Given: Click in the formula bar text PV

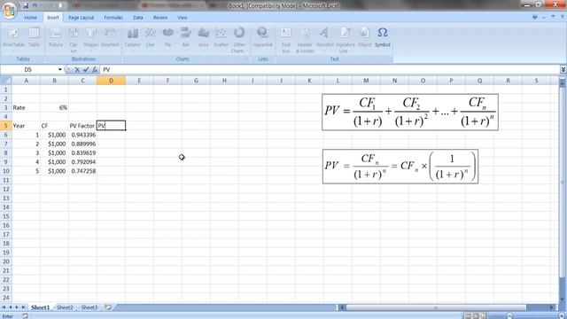Looking at the screenshot, I should tap(106, 69).
